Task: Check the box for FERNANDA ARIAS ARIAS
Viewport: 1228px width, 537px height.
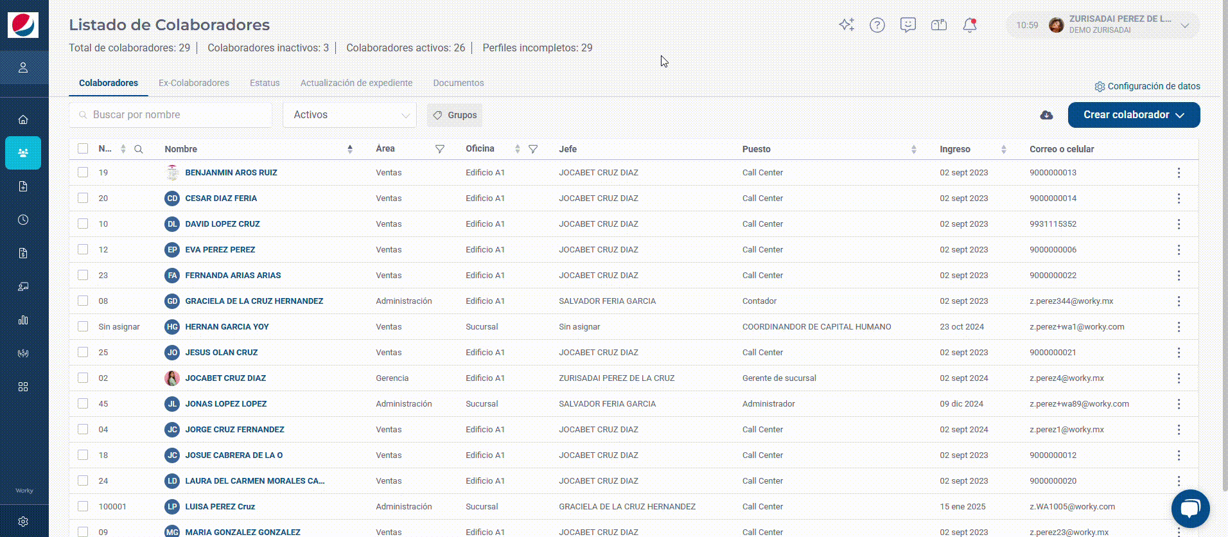Action: click(83, 275)
